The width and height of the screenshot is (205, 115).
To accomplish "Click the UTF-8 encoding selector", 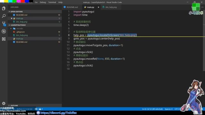I will click(x=177, y=109).
